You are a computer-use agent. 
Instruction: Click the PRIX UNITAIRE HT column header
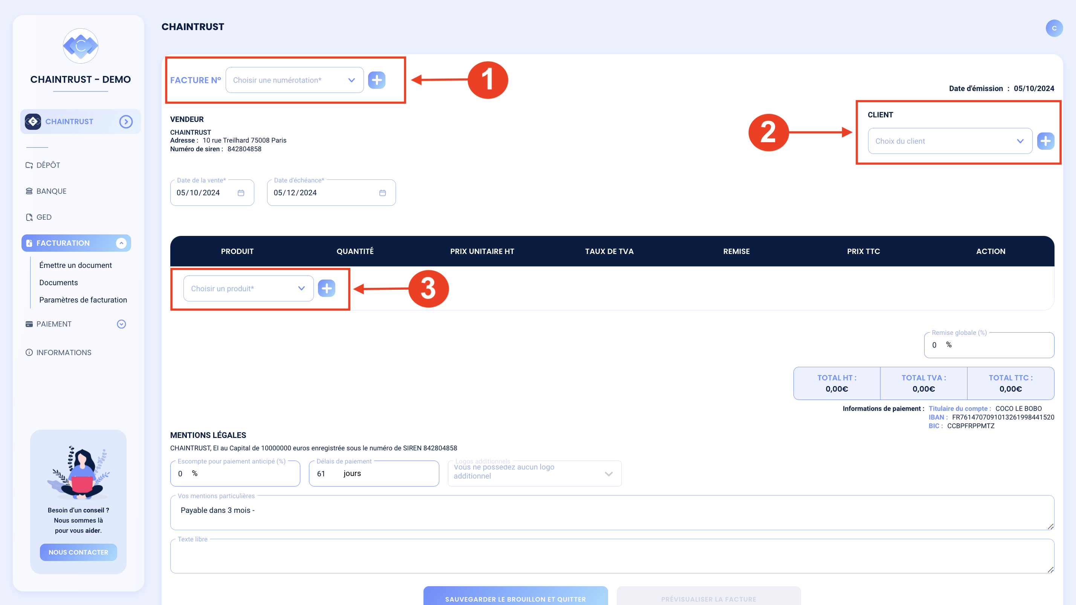tap(482, 252)
